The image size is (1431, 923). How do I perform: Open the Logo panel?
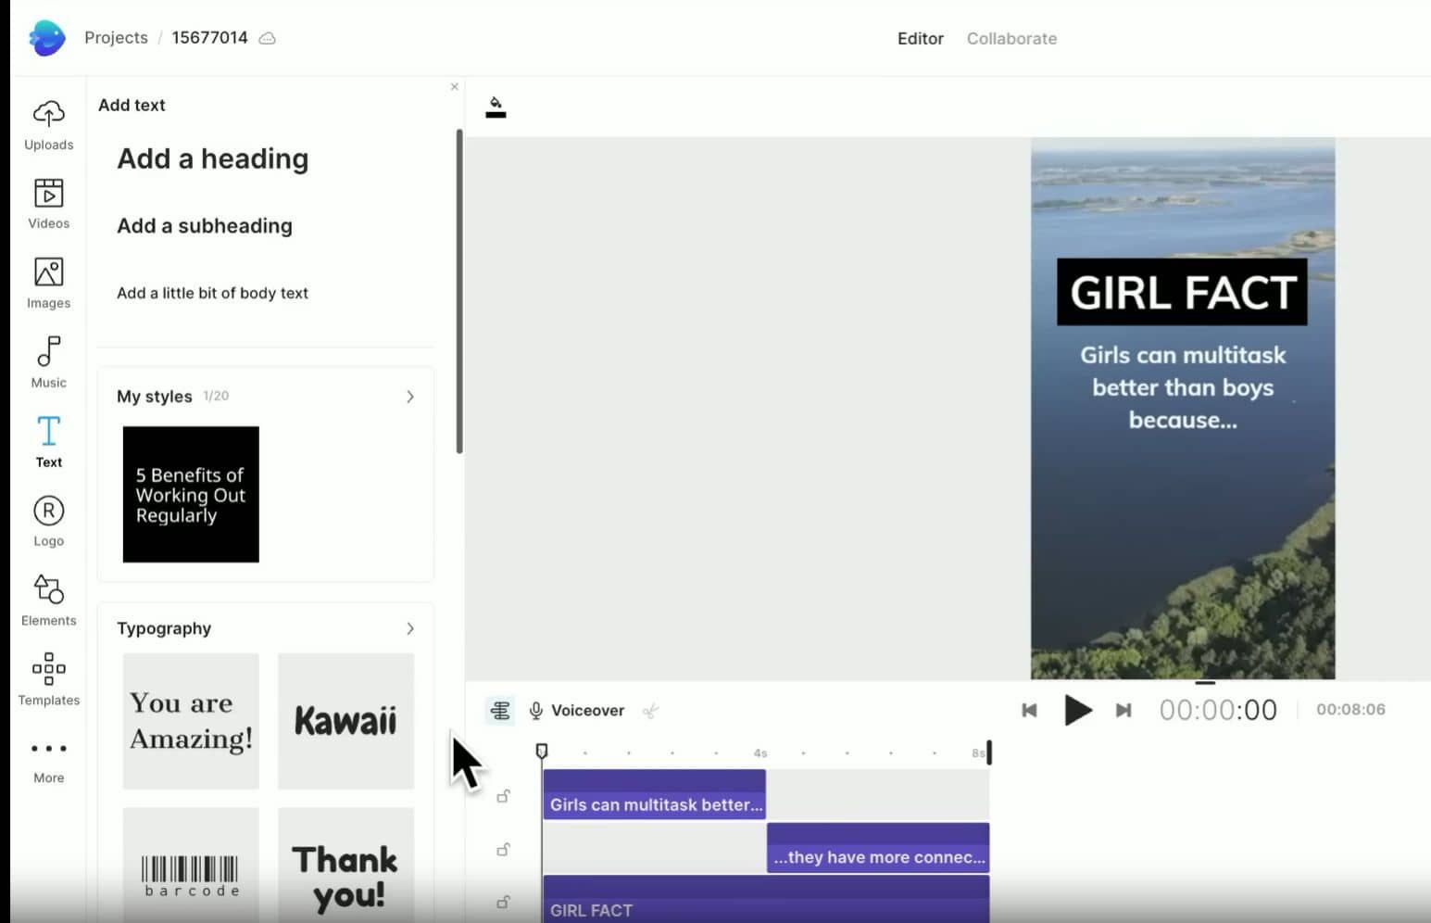[48, 521]
